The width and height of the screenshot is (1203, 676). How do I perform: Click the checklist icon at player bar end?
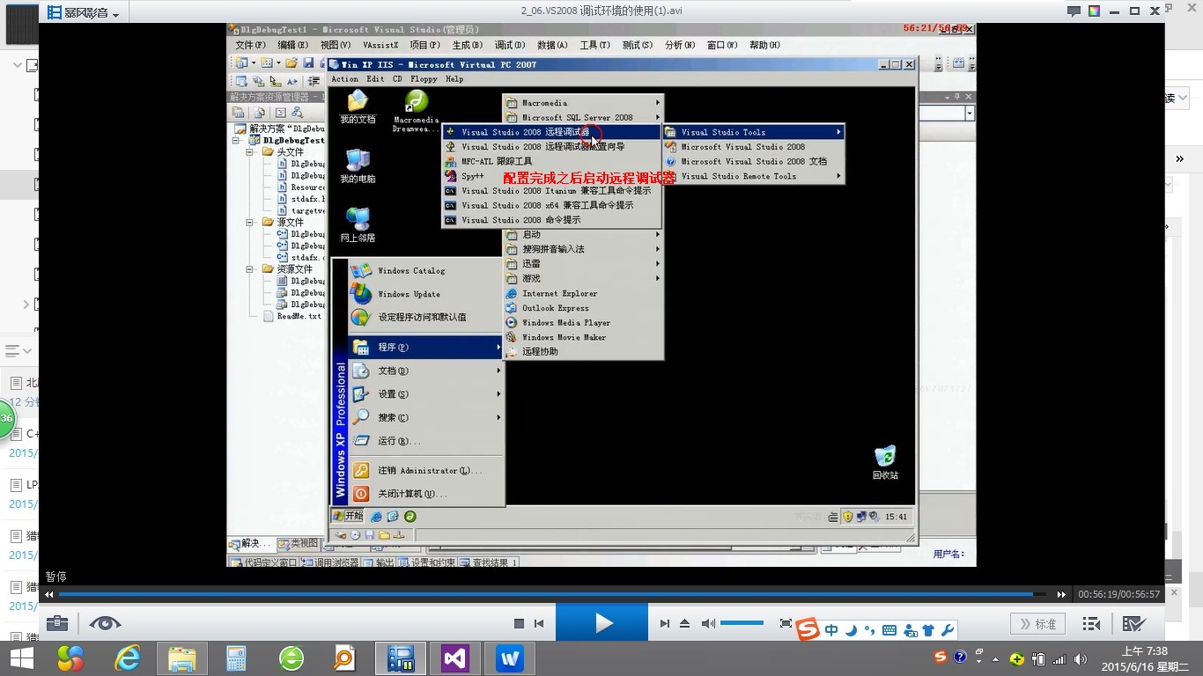coord(1133,623)
